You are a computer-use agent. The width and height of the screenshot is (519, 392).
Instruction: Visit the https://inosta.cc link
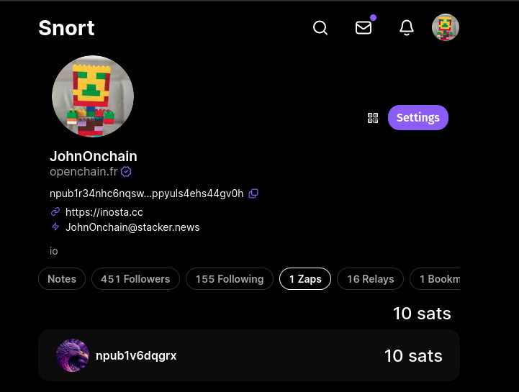click(x=104, y=212)
